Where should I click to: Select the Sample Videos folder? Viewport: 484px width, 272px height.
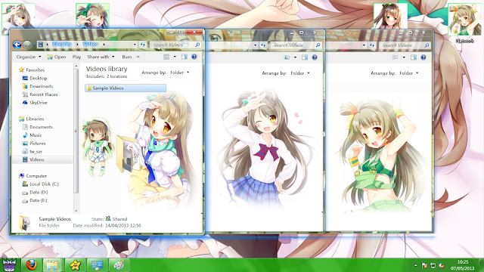point(126,88)
